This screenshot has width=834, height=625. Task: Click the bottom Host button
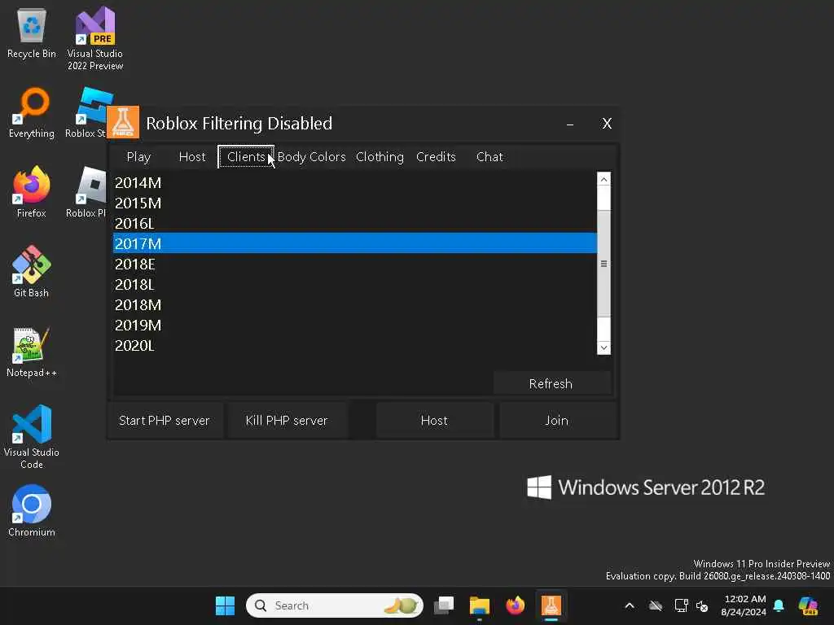[x=434, y=421]
